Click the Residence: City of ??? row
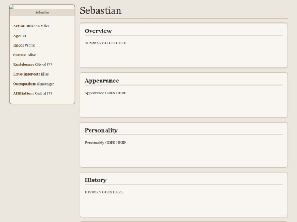Image resolution: width=297 pixels, height=222 pixels. click(x=32, y=64)
